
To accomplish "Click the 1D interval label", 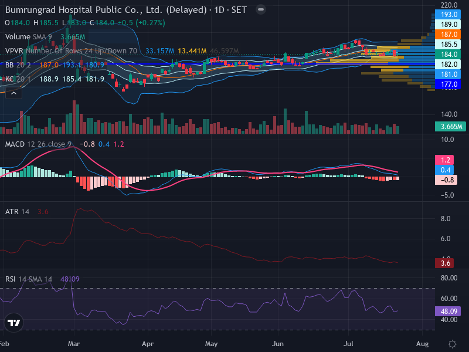I will coord(219,10).
